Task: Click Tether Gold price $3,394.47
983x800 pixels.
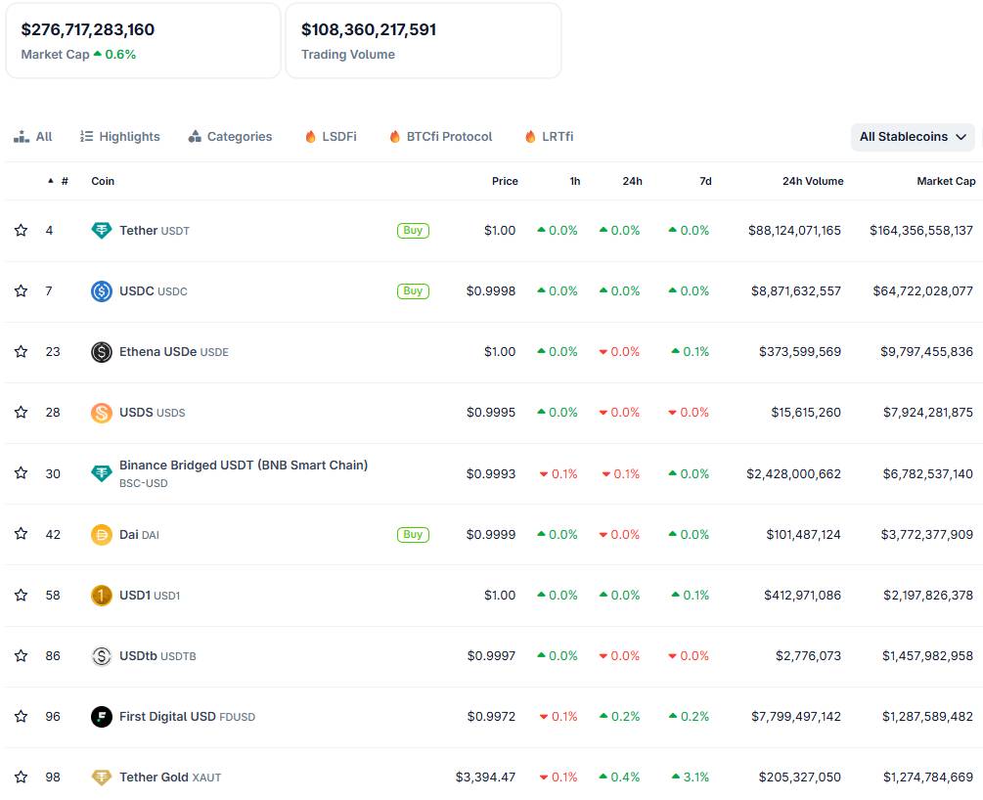Action: tap(485, 777)
